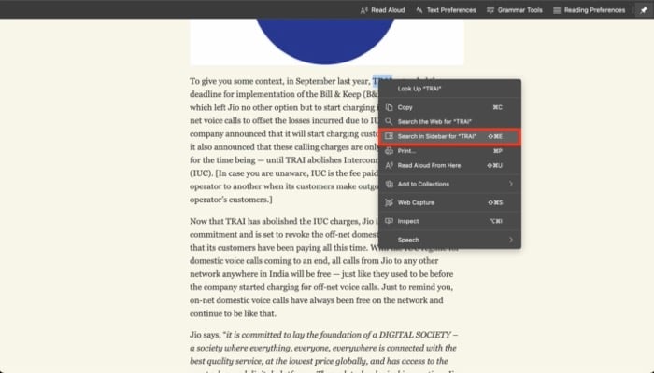Select Search in Sidebar for "TRAI"
The image size is (654, 373).
click(449, 136)
